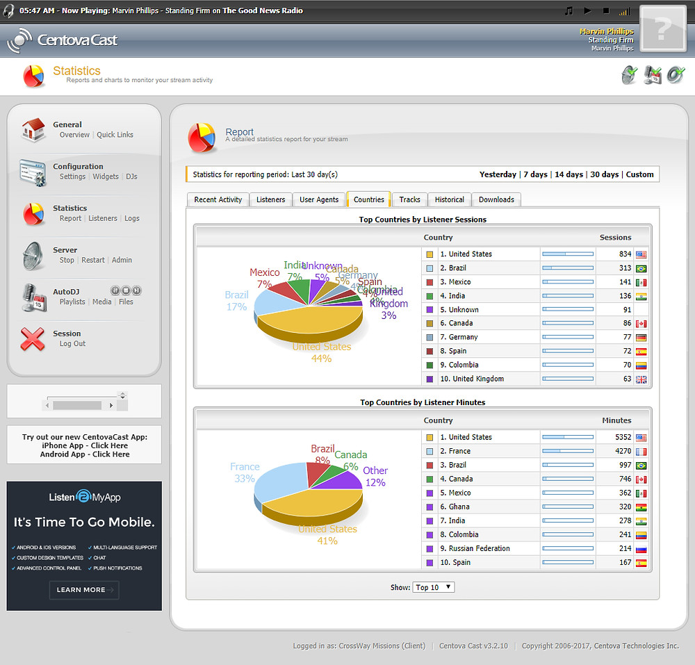Switch to the Historical tab
Image resolution: width=695 pixels, height=665 pixels.
(450, 200)
